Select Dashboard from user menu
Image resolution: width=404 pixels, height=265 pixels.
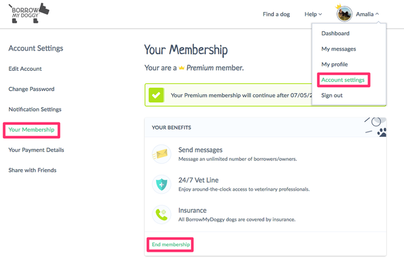click(x=335, y=33)
